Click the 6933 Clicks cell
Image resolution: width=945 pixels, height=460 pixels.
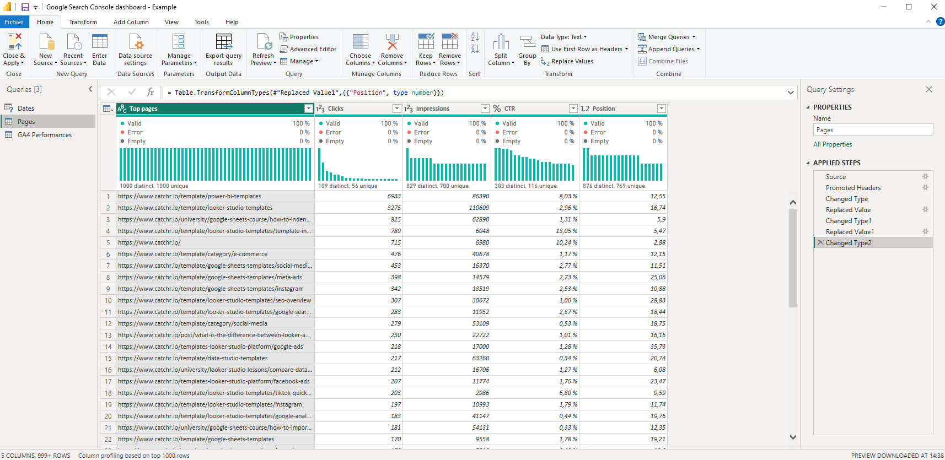tap(358, 196)
